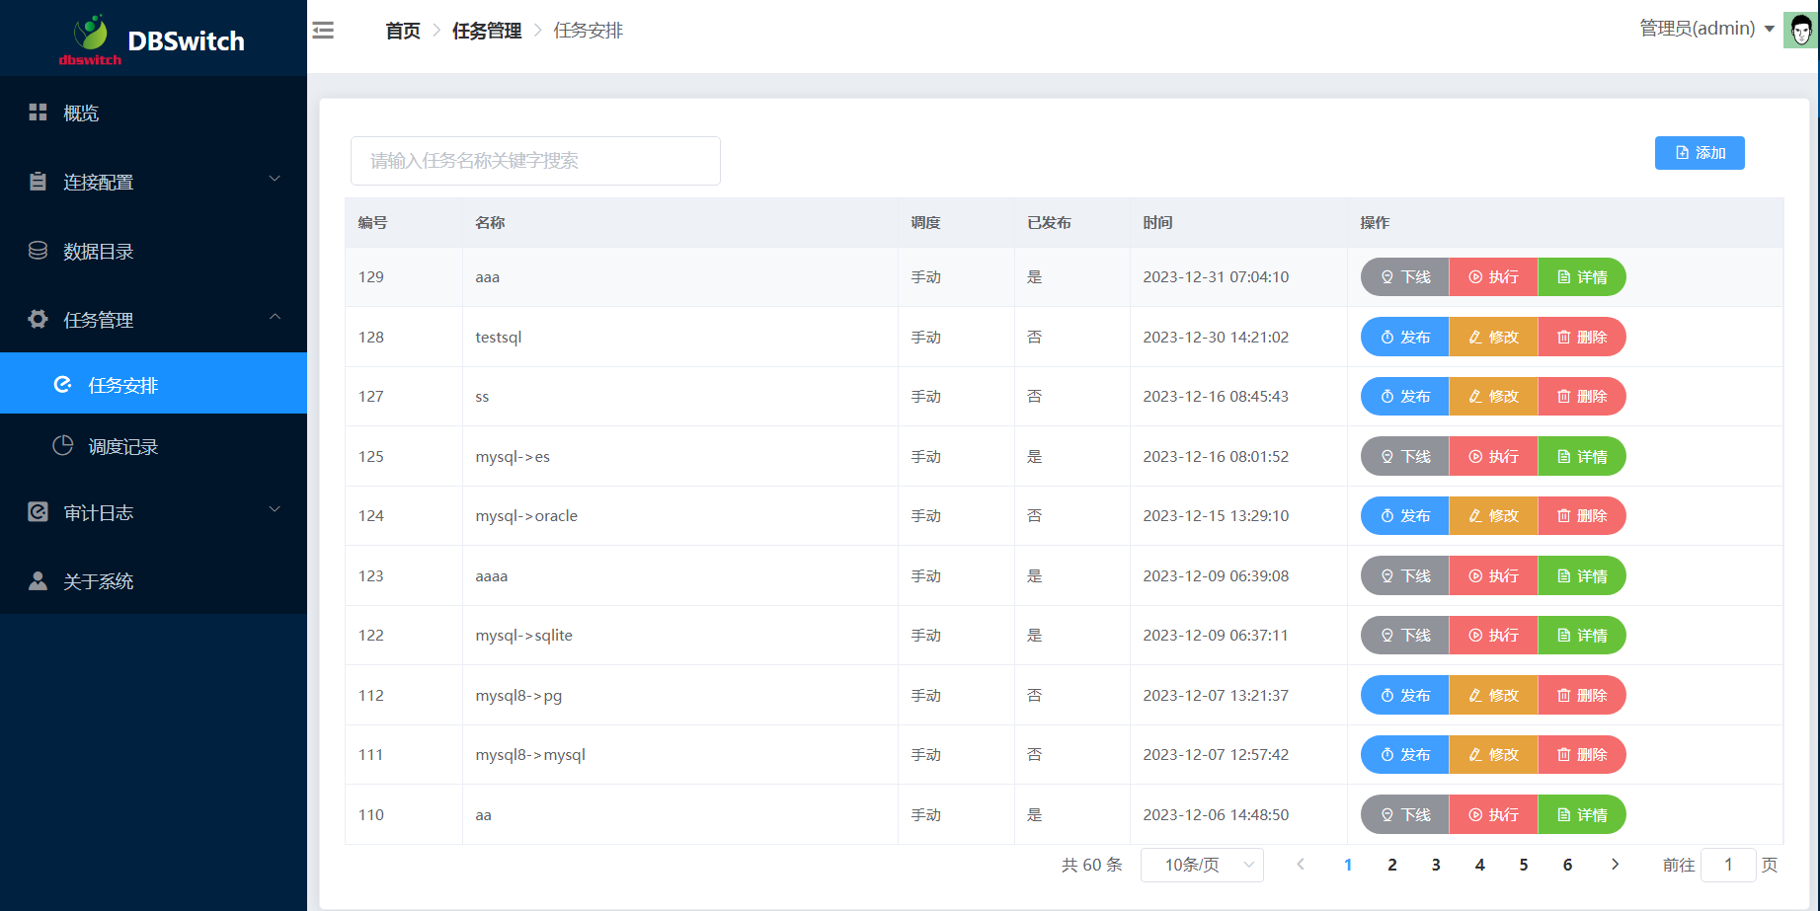Click the 调度记录 pie chart icon

click(62, 446)
